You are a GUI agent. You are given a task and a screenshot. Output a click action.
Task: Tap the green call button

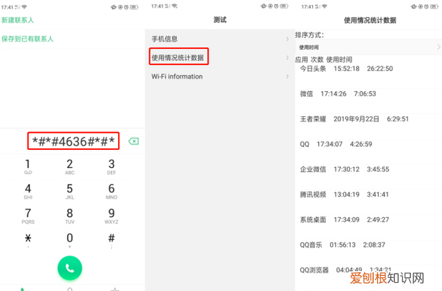coord(70,268)
